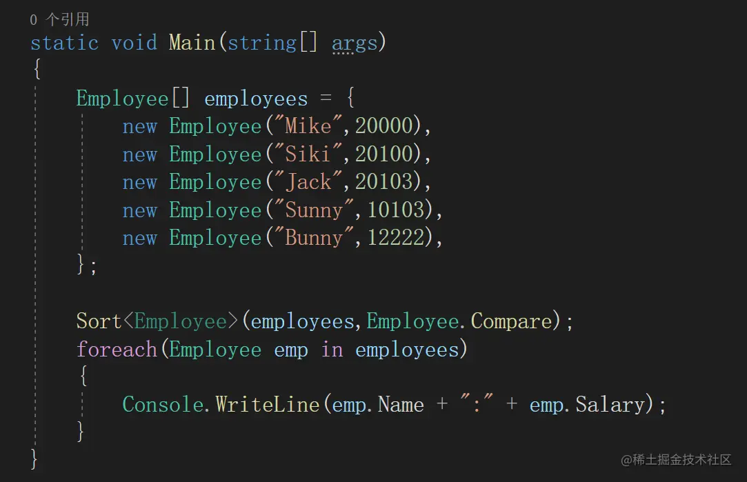Click the foreach keyword
Image resolution: width=747 pixels, height=482 pixels.
pos(117,349)
